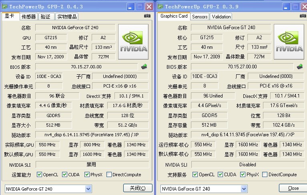The image size is (307, 195).
Task: Click device ID 10DE - 0CA3 in GPU-Z 0.4.3
Action: (x=49, y=76)
